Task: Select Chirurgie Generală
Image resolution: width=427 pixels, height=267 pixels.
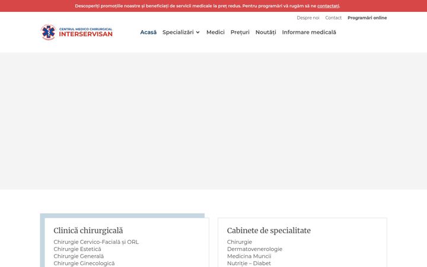Action: coord(79,256)
